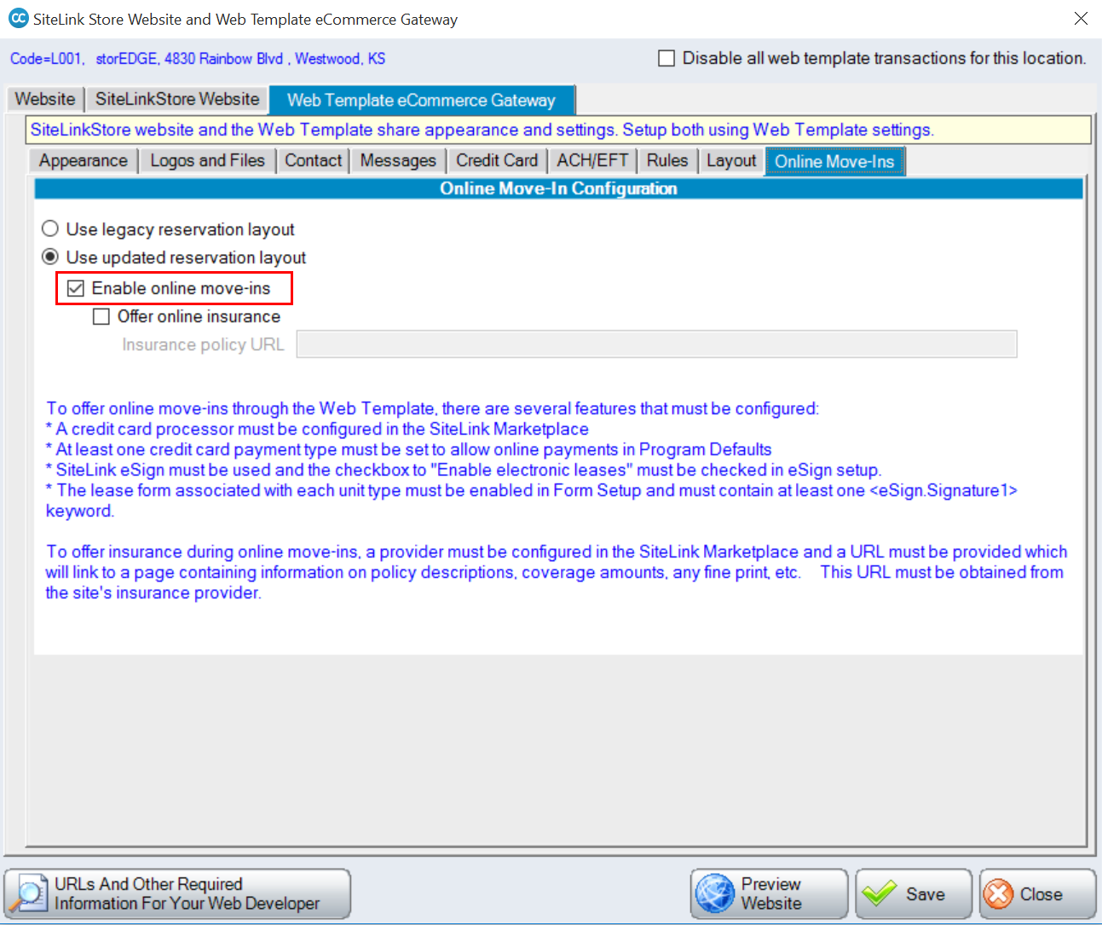Click the Insurance policy URL label
This screenshot has width=1102, height=925.
(203, 344)
